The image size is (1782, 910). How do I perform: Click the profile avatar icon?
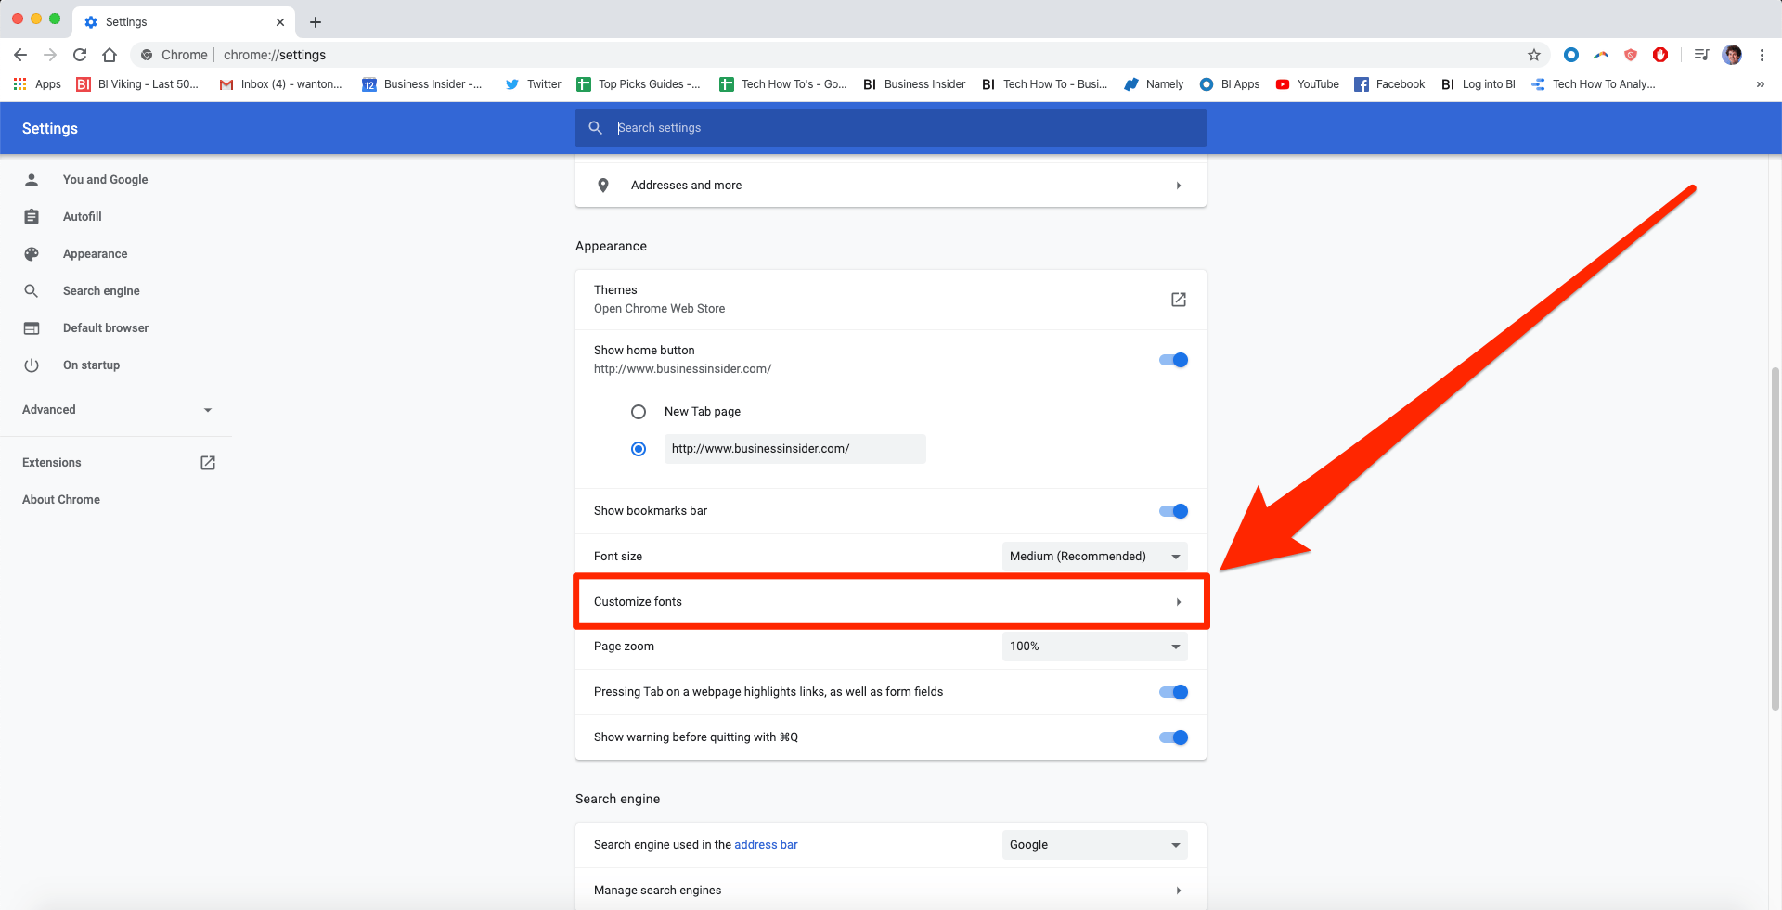click(1732, 55)
